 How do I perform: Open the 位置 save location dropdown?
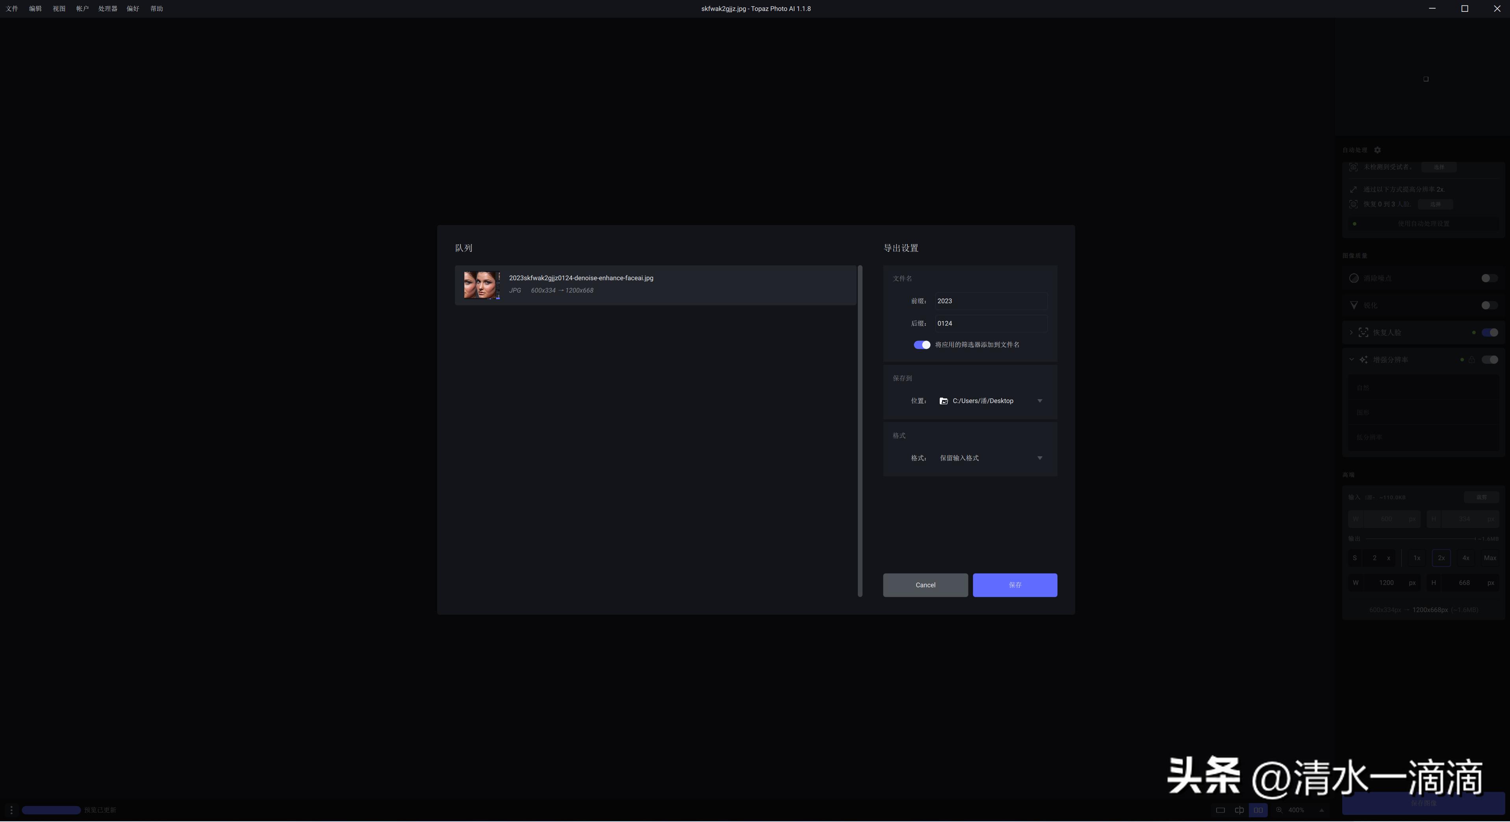coord(1039,401)
